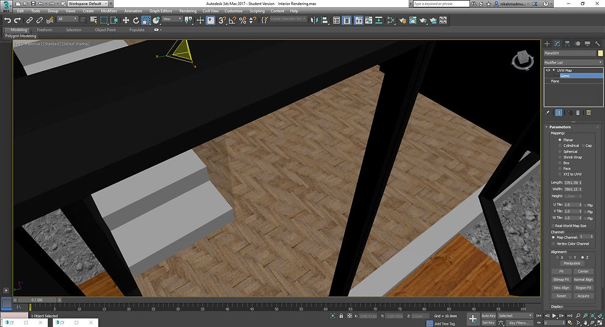This screenshot has width=605, height=327.
Task: Select the Unlink Selection tool
Action: pyautogui.click(x=40, y=20)
